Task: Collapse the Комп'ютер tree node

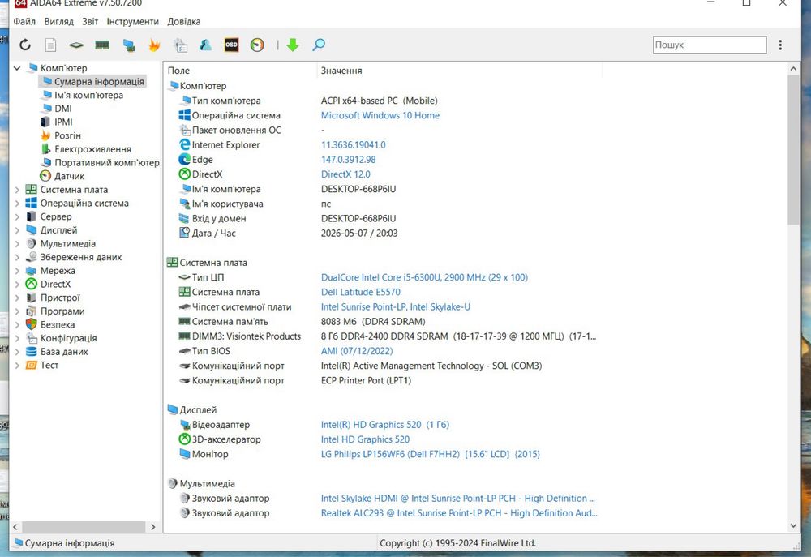Action: click(17, 68)
